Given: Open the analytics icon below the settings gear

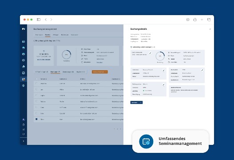Looking at the screenshot, I should tap(24, 129).
